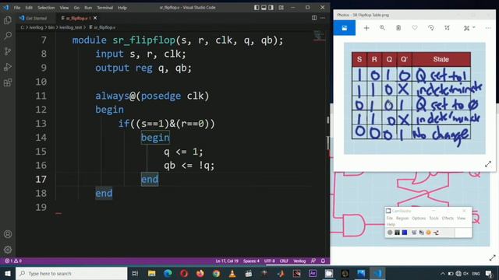Screen dimensions: 499x280
Task: Change the UTF-8 file encoding
Action: (x=270, y=261)
